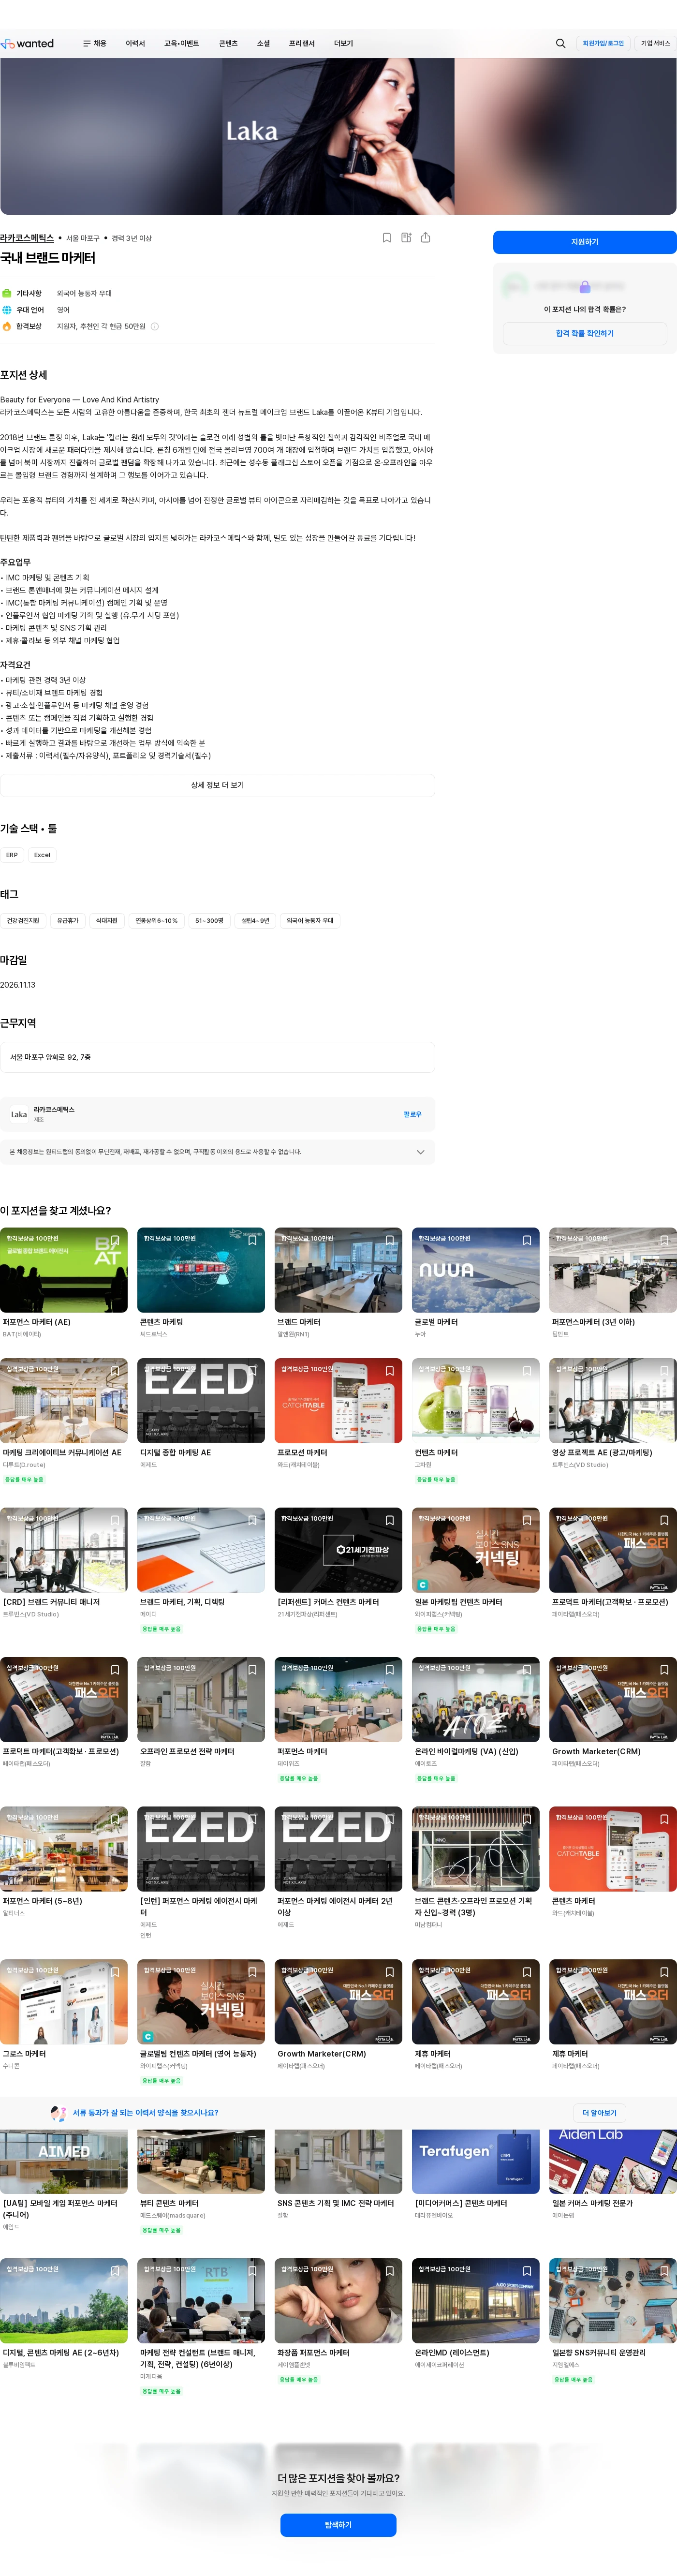Click 더 알아보기 button in resume banner
This screenshot has width=677, height=2576.
(x=599, y=2113)
